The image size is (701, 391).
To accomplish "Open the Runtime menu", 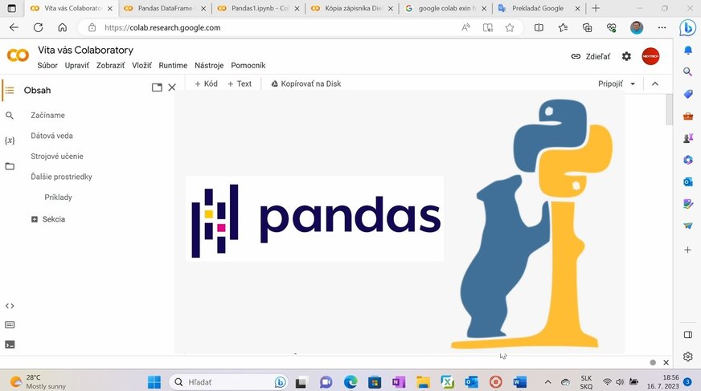I will (173, 66).
